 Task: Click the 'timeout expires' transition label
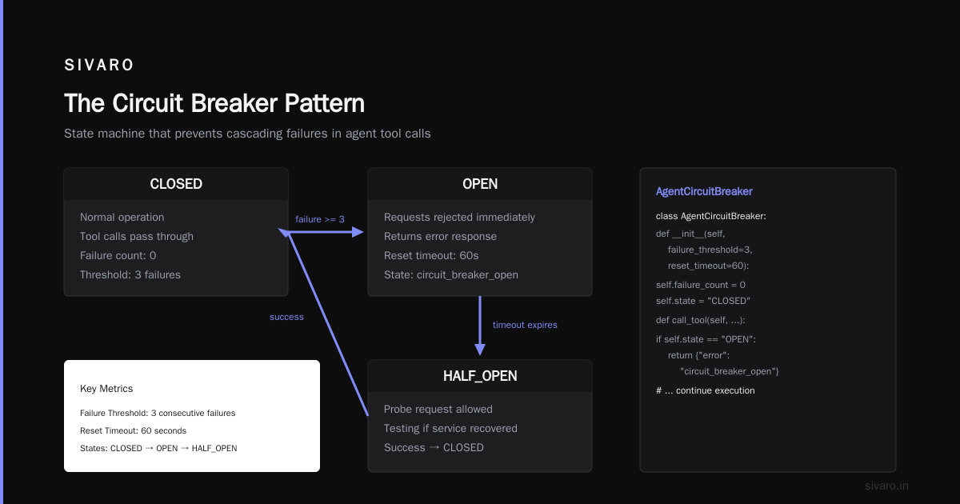click(x=525, y=325)
